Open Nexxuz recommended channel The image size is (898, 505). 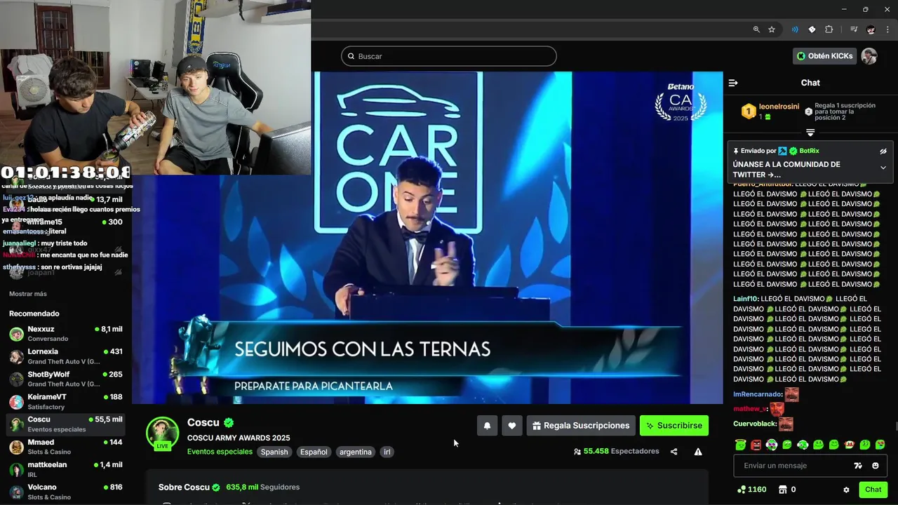tap(66, 334)
